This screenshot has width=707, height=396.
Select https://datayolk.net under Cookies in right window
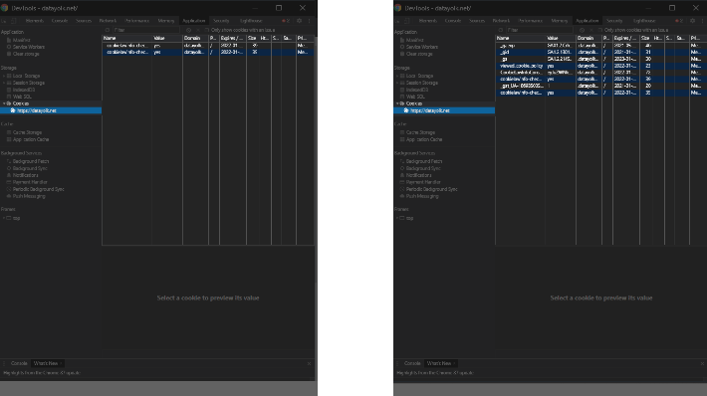click(444, 110)
